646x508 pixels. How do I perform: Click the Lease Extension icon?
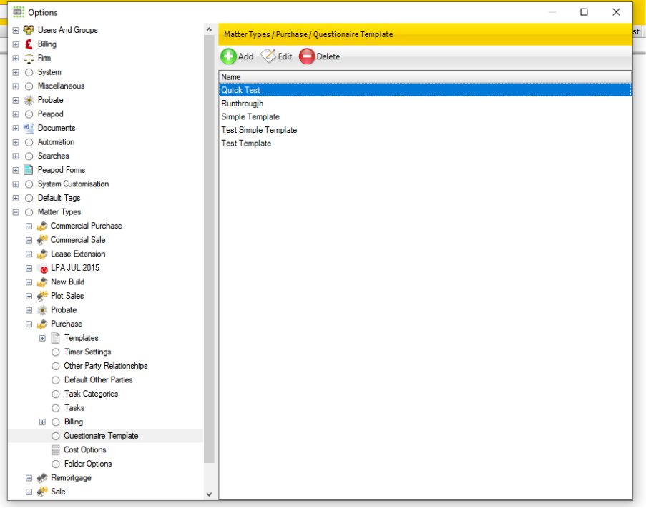click(x=42, y=254)
